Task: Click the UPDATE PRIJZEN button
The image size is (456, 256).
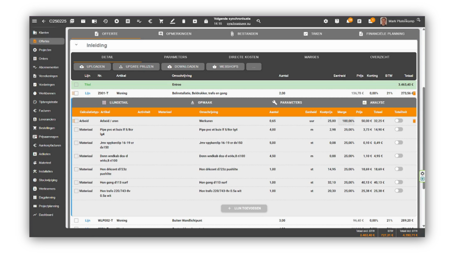Action: [x=136, y=66]
